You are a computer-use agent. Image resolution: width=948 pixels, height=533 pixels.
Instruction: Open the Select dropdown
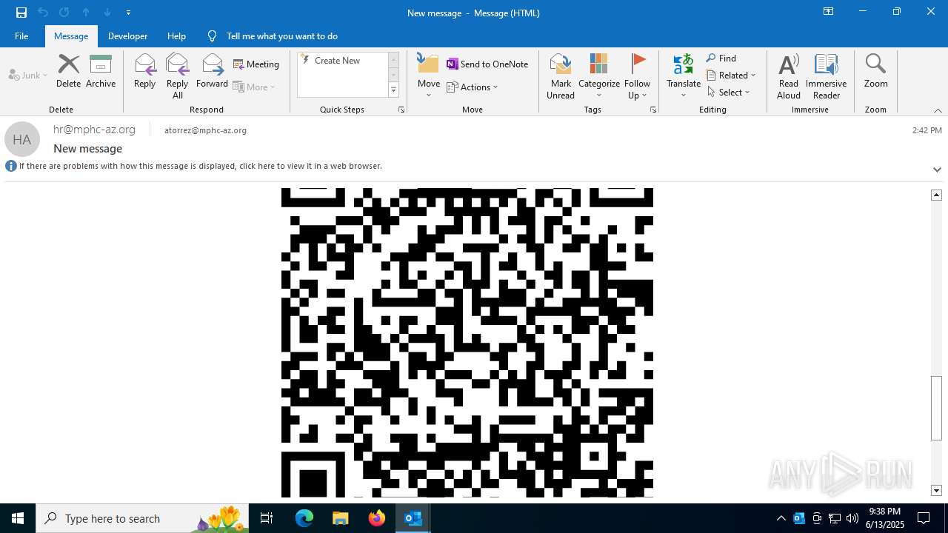(x=729, y=93)
